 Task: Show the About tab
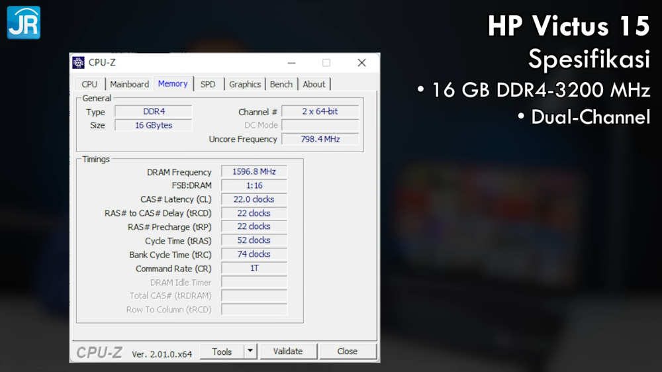click(x=314, y=84)
